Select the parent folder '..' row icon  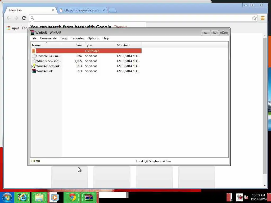(34, 51)
